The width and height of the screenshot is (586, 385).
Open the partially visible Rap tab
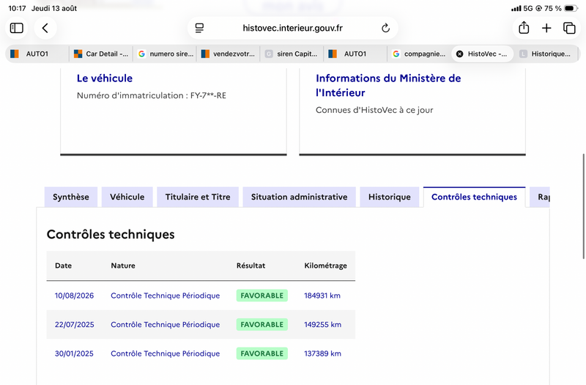(540, 197)
